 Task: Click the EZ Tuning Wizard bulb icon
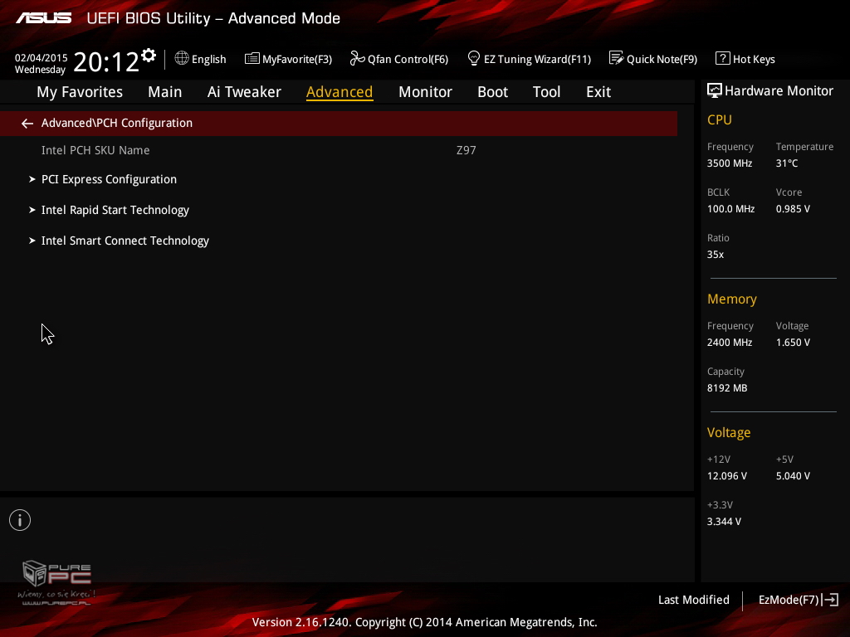[x=474, y=58]
